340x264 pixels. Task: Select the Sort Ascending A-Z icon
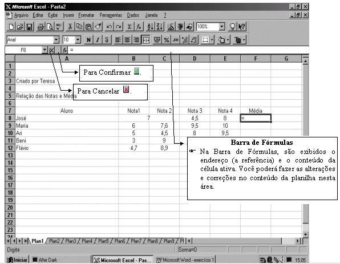pos(150,27)
